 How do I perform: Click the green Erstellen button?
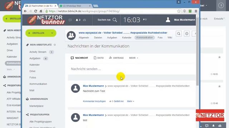[x=41, y=33]
